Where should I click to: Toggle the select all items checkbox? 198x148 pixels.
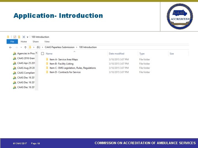pyautogui.click(x=43, y=54)
